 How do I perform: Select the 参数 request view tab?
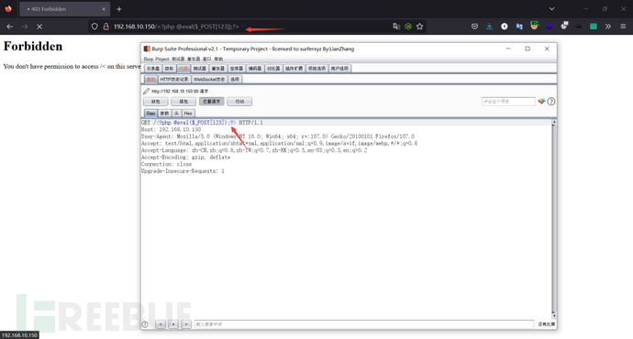tap(164, 114)
